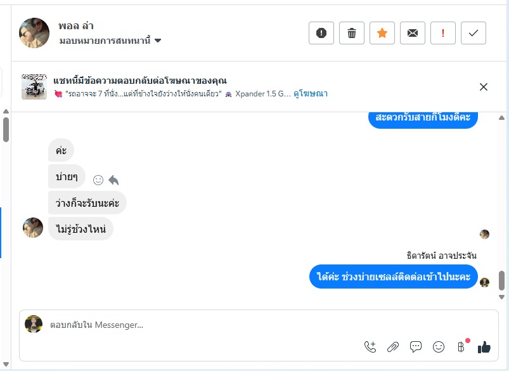Attach a file with paperclip icon
Image resolution: width=509 pixels, height=371 pixels.
393,347
